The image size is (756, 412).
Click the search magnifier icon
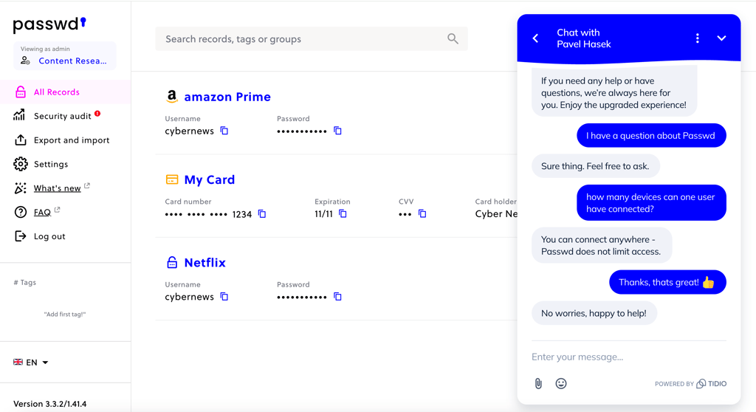(453, 38)
